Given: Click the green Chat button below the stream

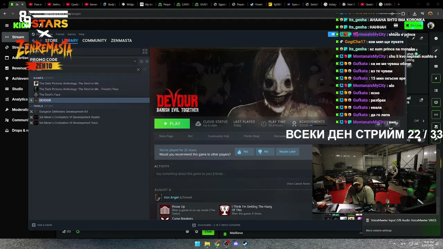Looking at the screenshot, I should [208, 232].
